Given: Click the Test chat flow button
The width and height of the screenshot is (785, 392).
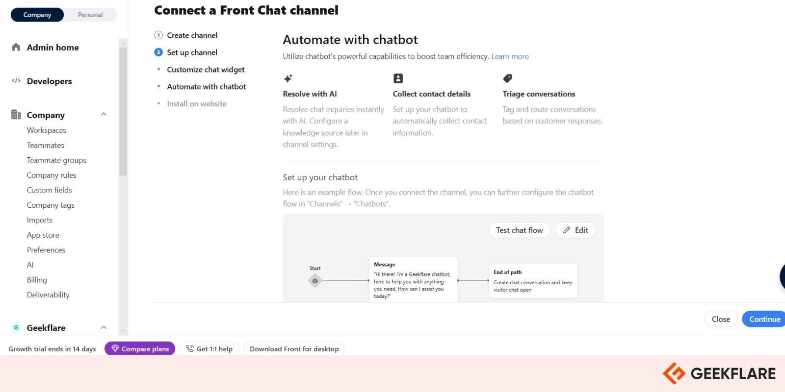Looking at the screenshot, I should click(519, 230).
